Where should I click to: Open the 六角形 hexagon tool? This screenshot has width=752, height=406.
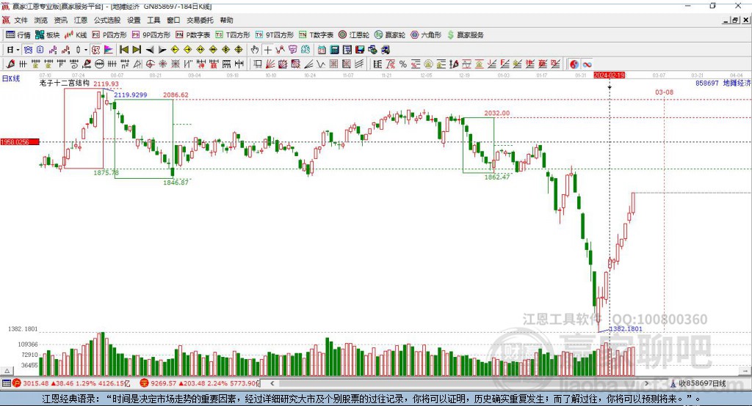click(426, 35)
